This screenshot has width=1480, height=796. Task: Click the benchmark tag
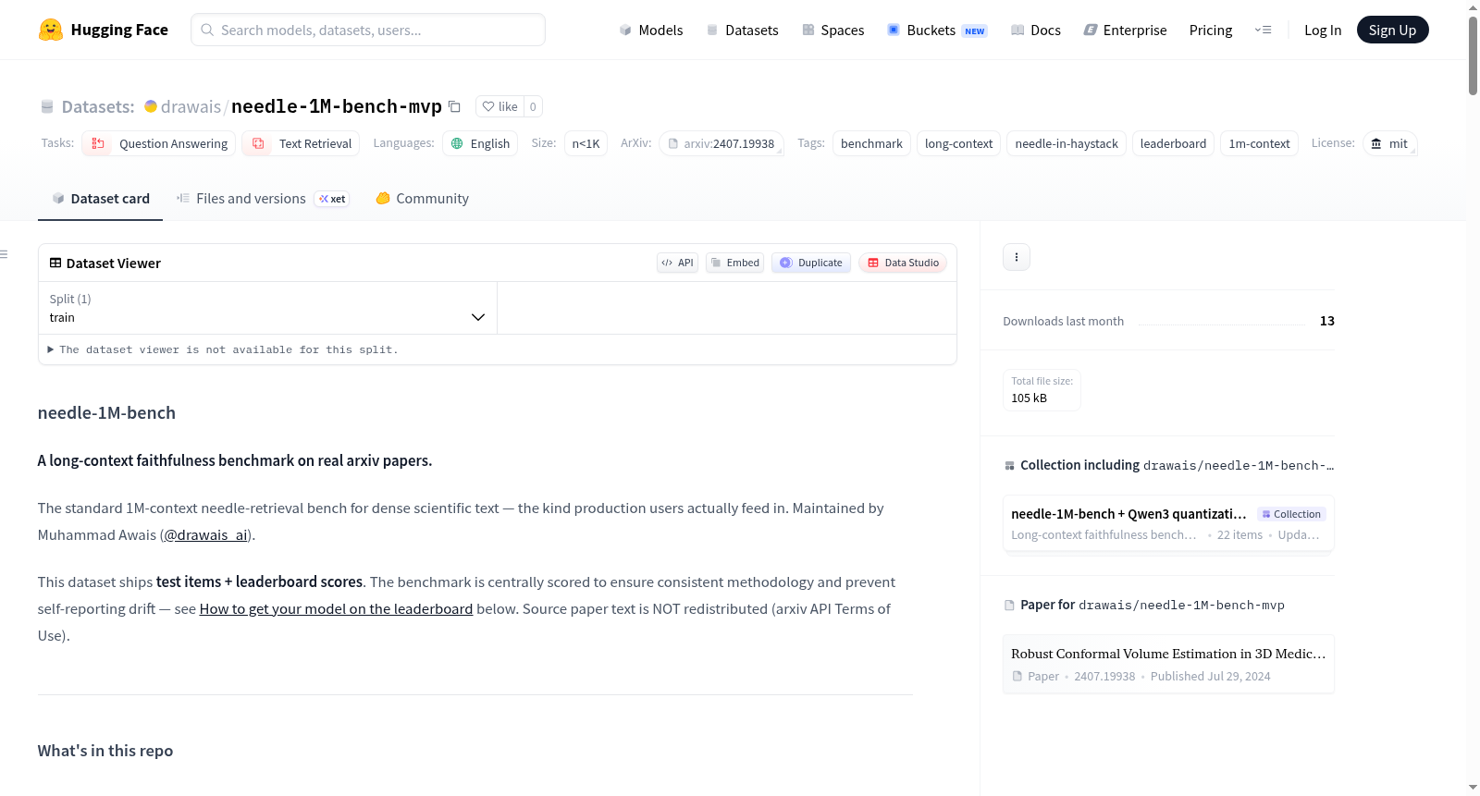[871, 143]
